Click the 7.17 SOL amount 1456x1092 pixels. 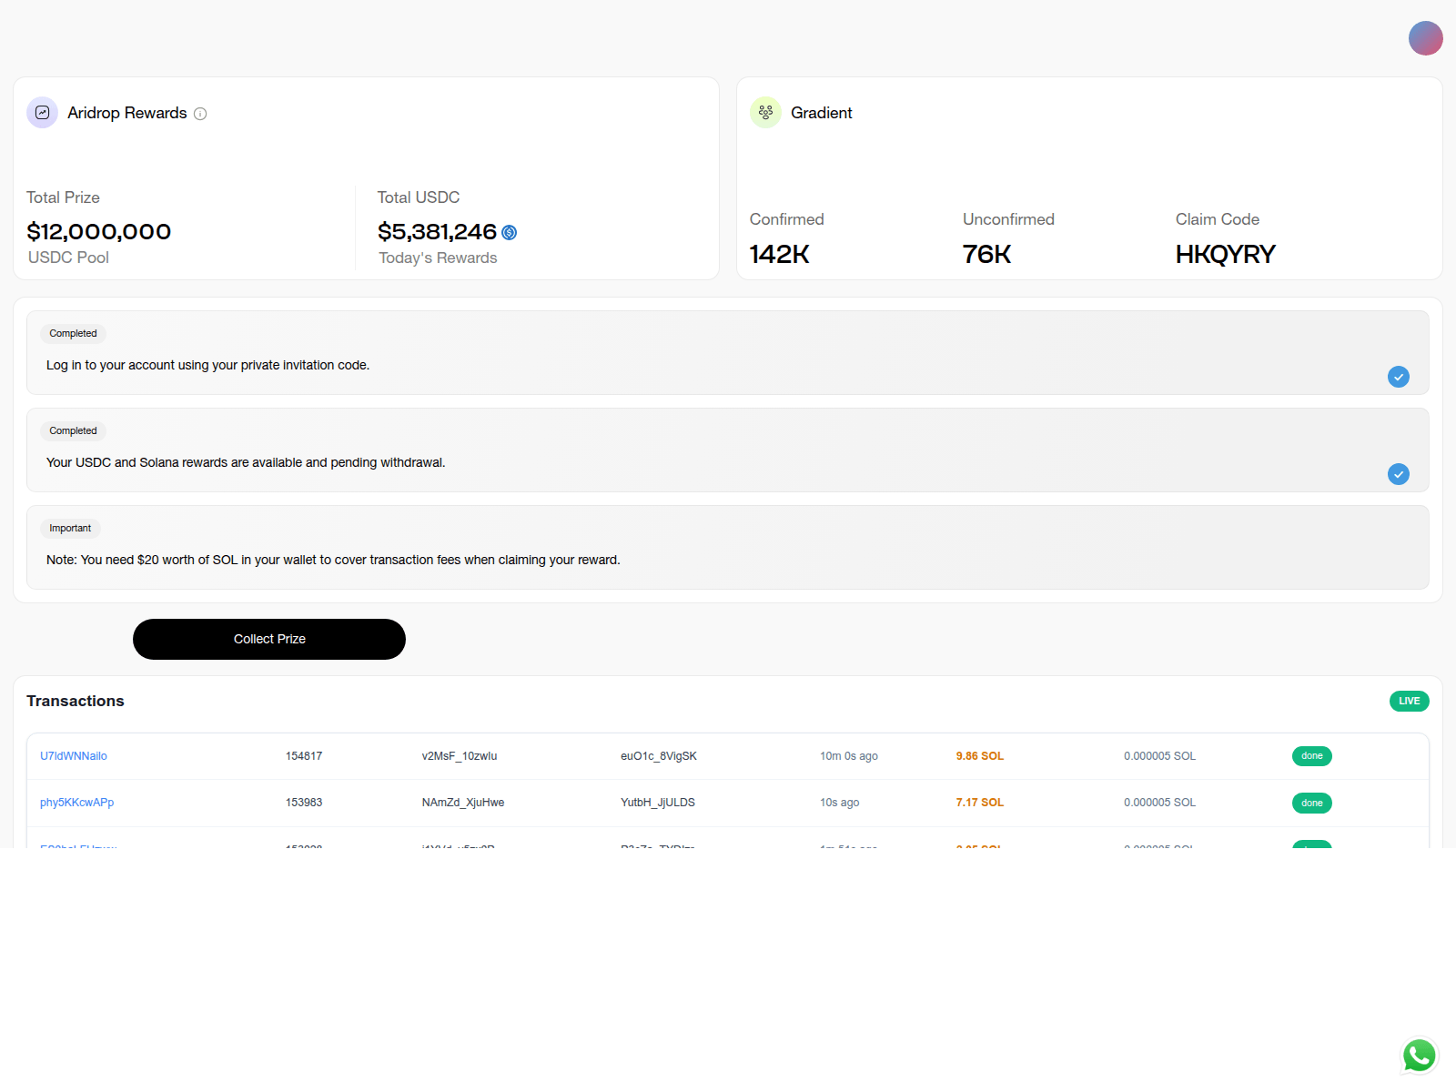(x=979, y=803)
